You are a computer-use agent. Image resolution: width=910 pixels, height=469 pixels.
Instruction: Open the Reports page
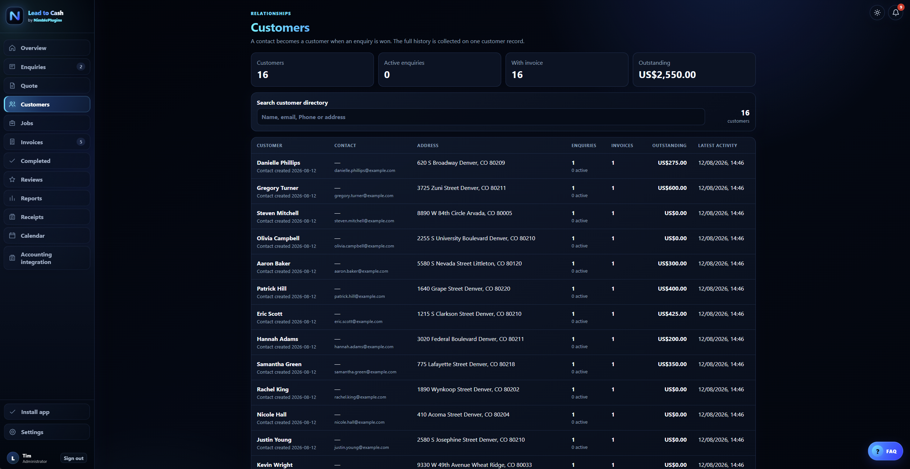[47, 198]
